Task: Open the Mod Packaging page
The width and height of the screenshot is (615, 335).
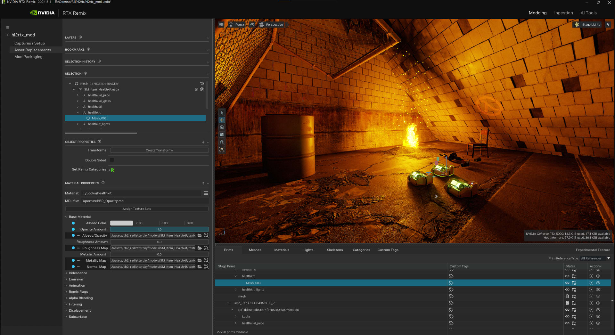Action: pyautogui.click(x=28, y=57)
